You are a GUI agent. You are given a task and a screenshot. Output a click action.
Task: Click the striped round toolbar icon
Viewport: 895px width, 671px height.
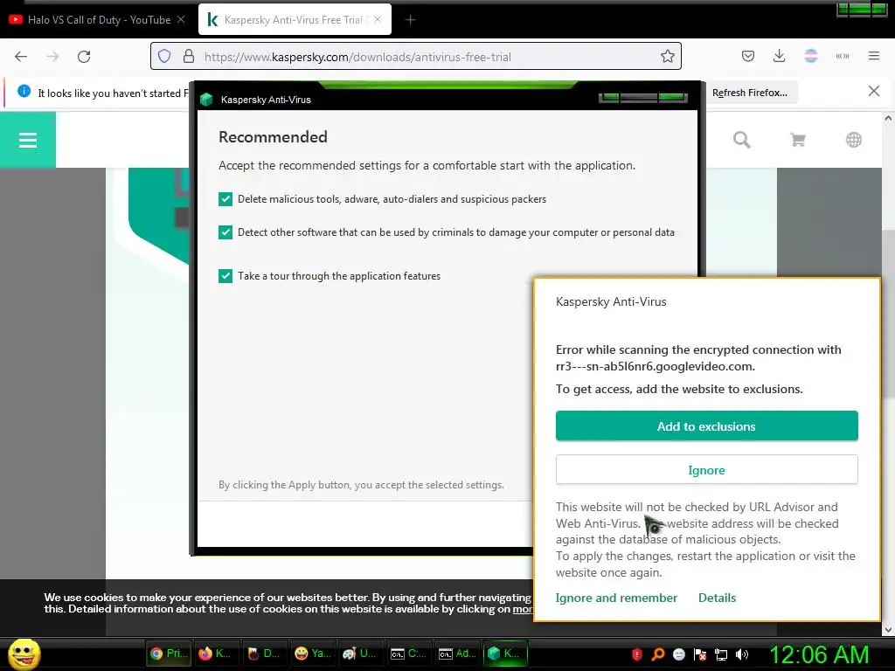point(811,56)
